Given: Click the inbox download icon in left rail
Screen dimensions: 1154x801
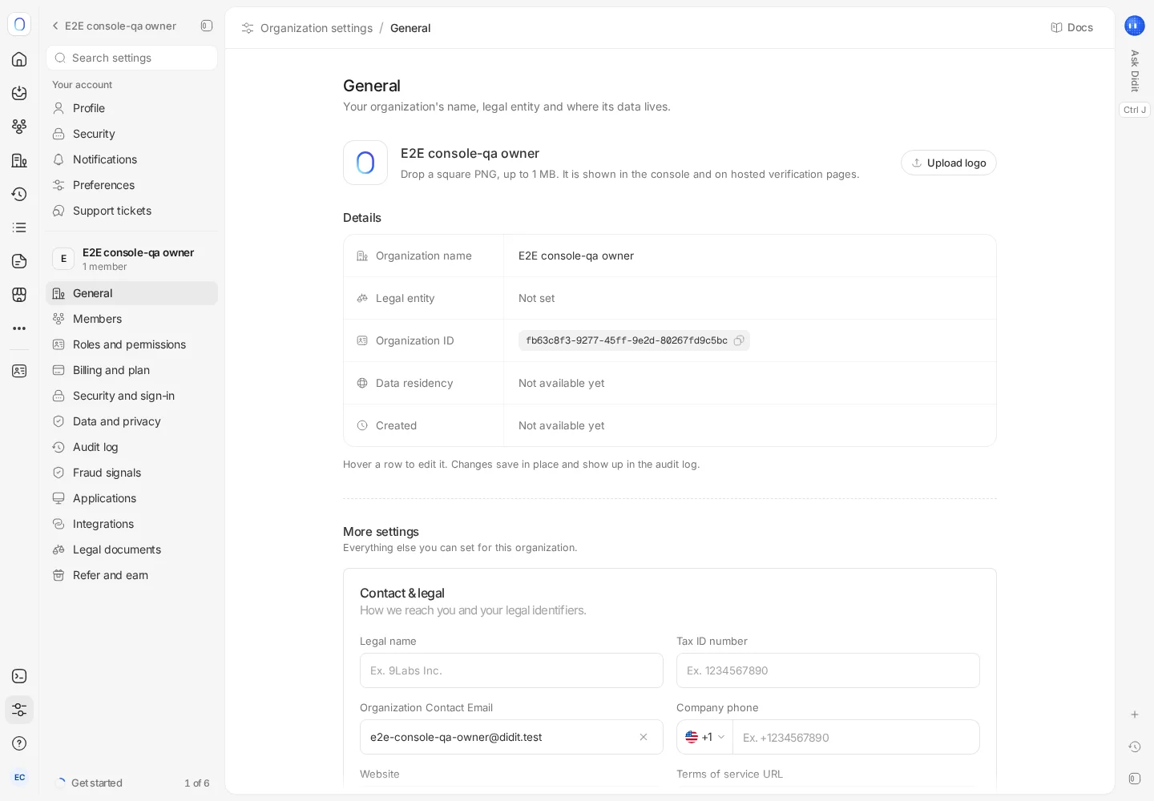Looking at the screenshot, I should pyautogui.click(x=19, y=93).
